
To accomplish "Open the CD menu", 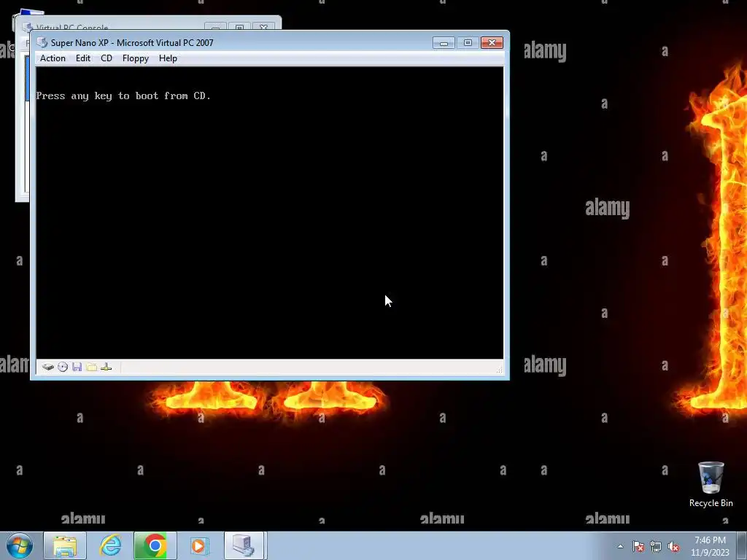I will point(107,58).
